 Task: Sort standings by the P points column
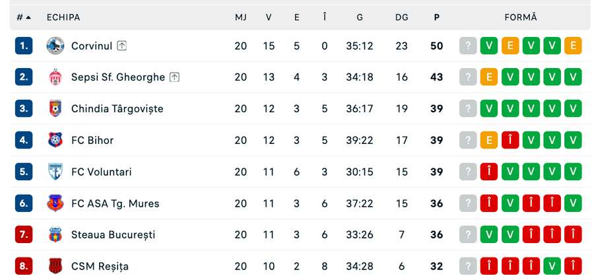point(436,17)
